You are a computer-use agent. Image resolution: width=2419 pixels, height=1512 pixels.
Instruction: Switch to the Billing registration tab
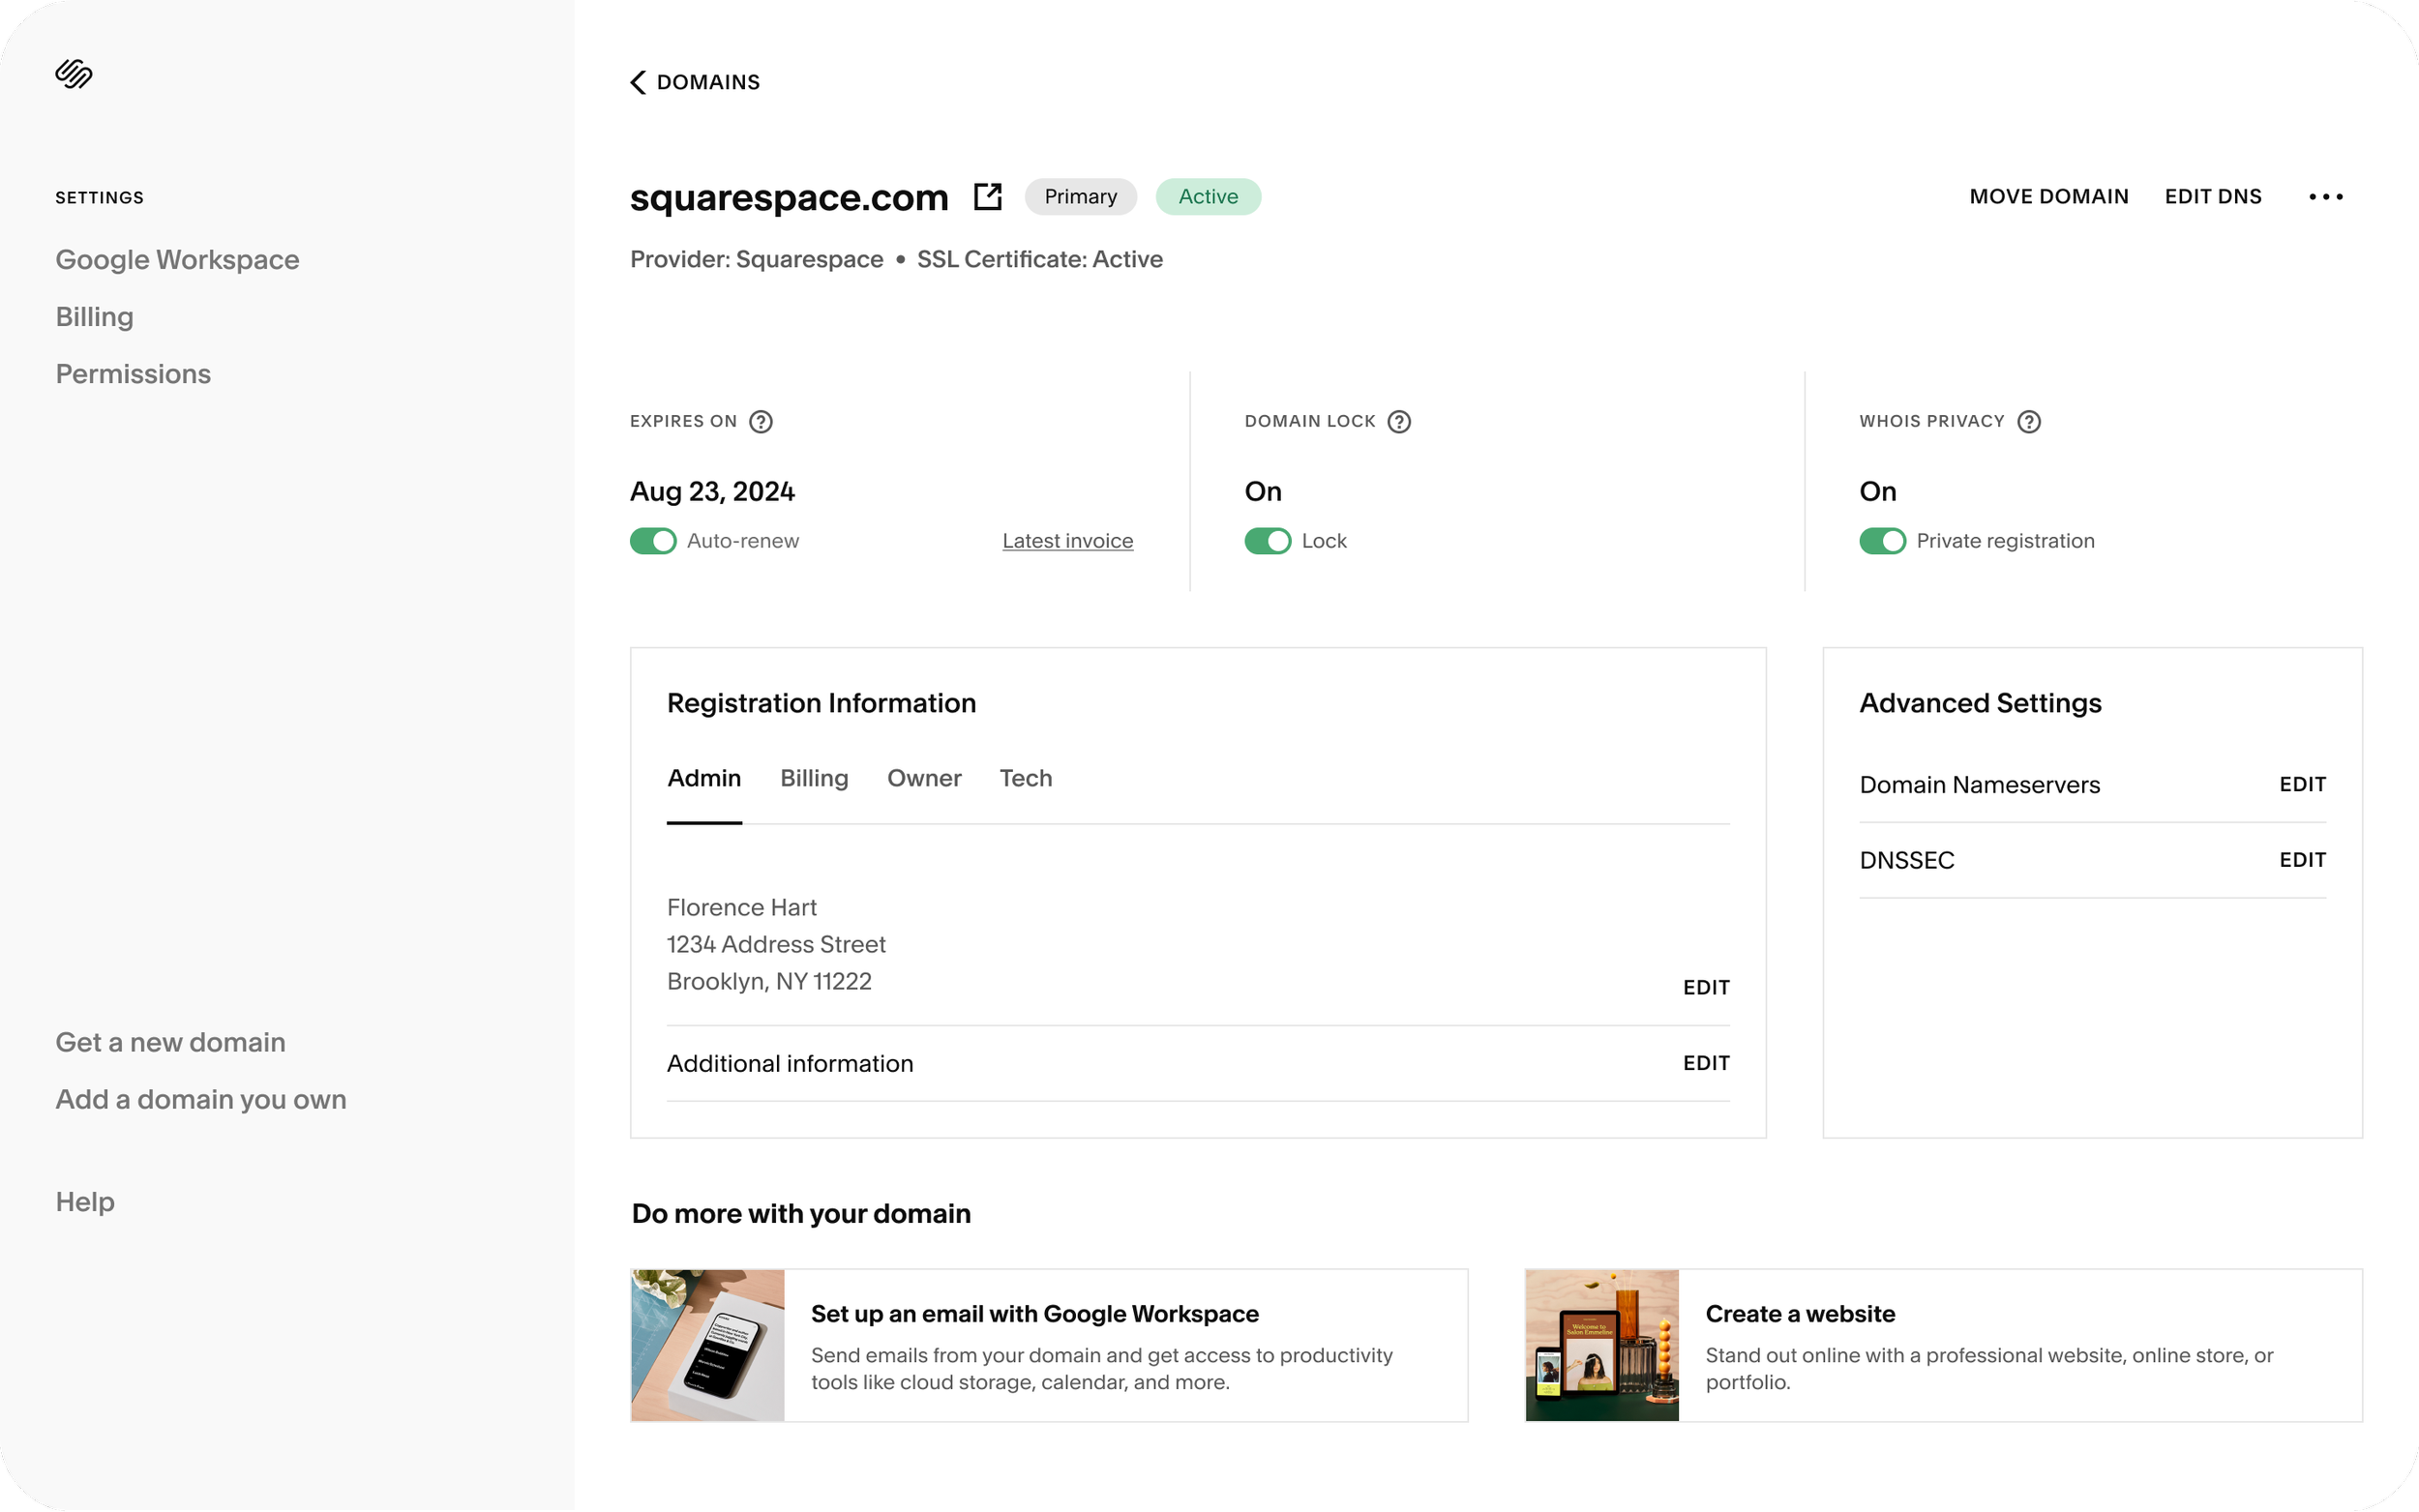pyautogui.click(x=814, y=778)
